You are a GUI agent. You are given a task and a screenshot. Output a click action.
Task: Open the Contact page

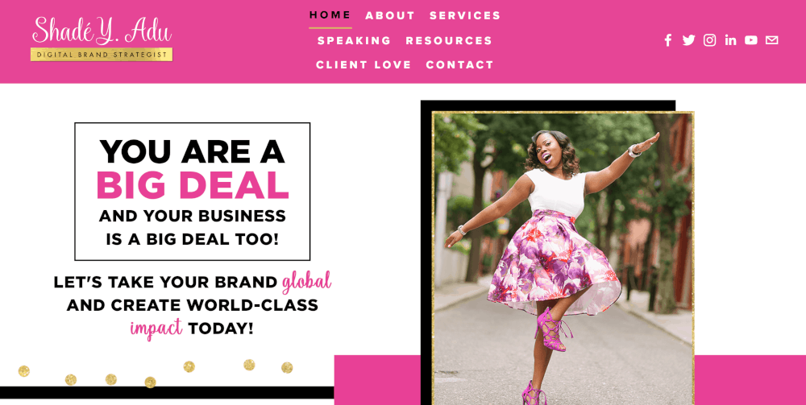click(460, 65)
